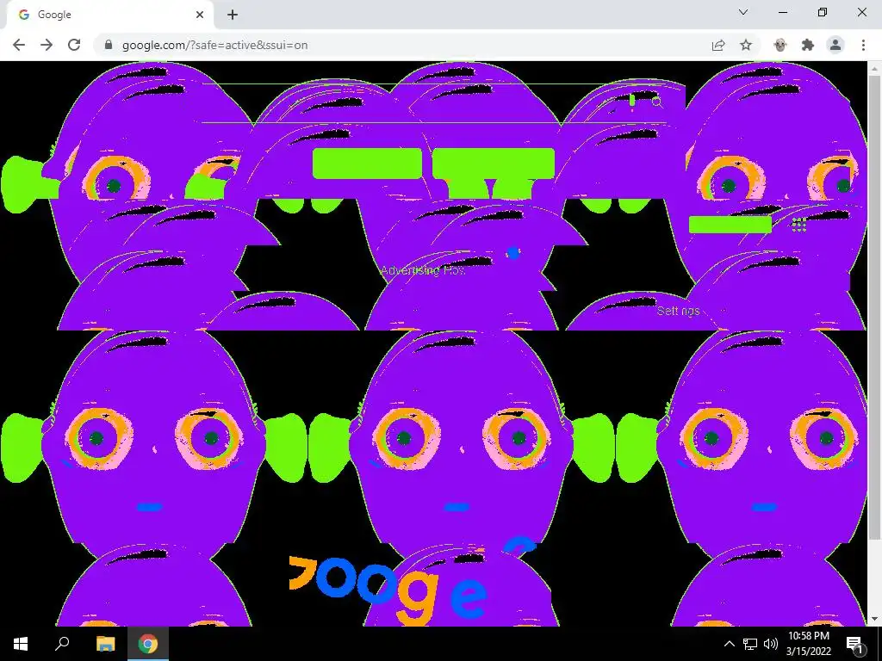Image resolution: width=882 pixels, height=661 pixels.
Task: Open the Chrome three-dot menu
Action: pos(863,45)
